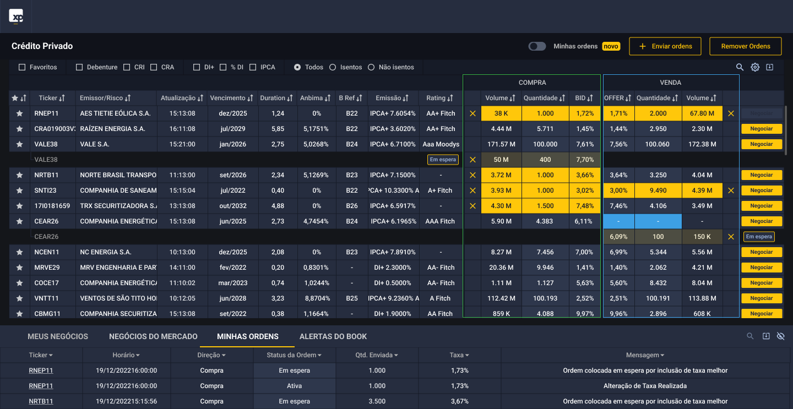
Task: Select the Isentos radio option
Action: 333,67
